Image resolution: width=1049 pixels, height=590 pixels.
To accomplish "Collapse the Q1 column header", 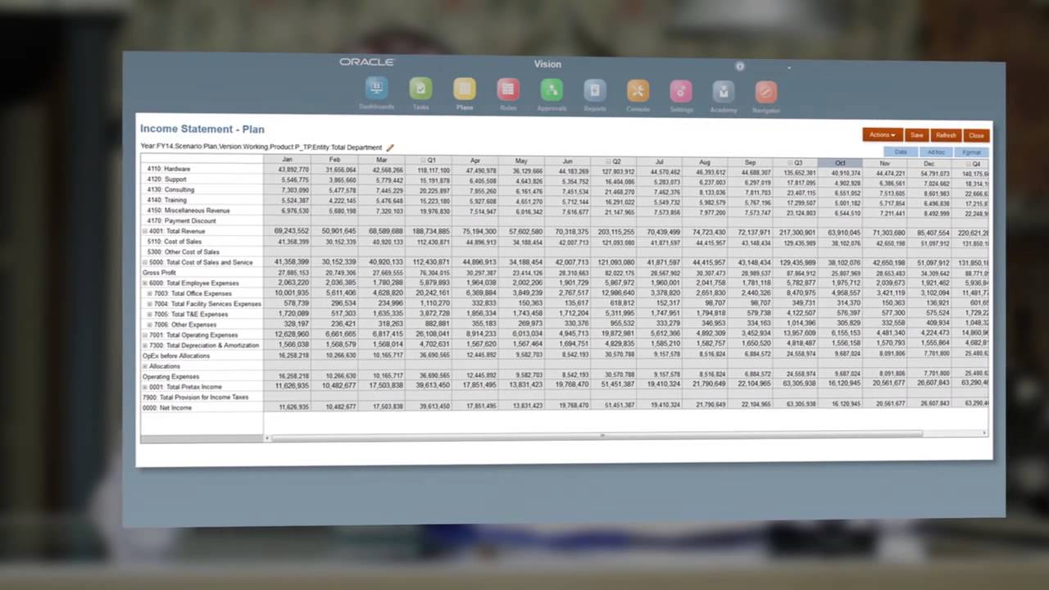I will tap(423, 161).
